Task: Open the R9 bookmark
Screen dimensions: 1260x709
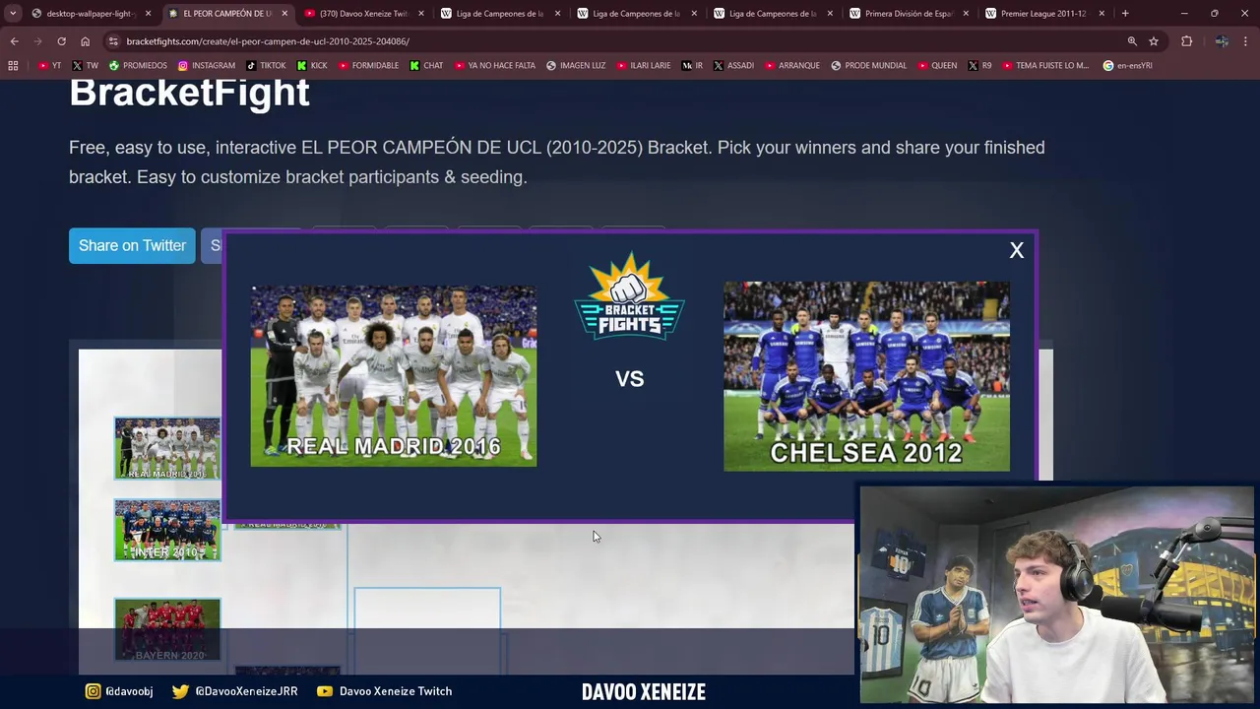Action: pos(979,66)
